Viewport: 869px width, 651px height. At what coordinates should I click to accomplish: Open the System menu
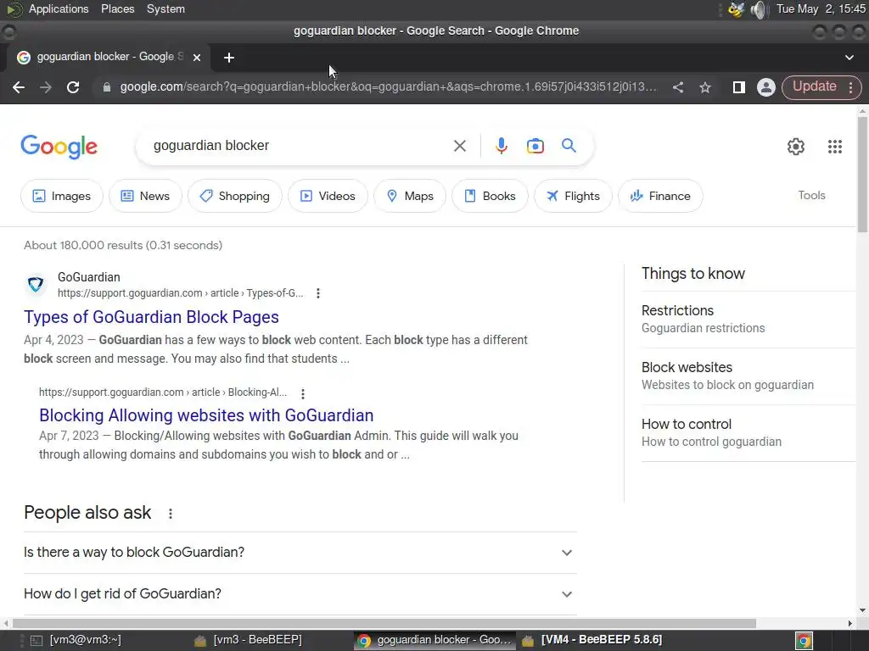pyautogui.click(x=165, y=8)
